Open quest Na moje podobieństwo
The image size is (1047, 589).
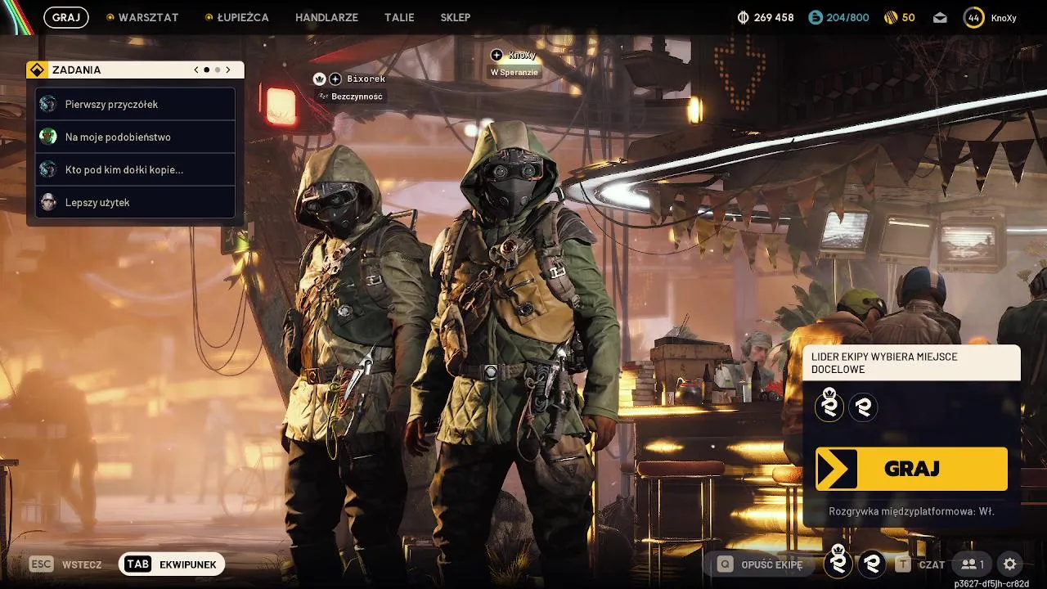(136, 137)
